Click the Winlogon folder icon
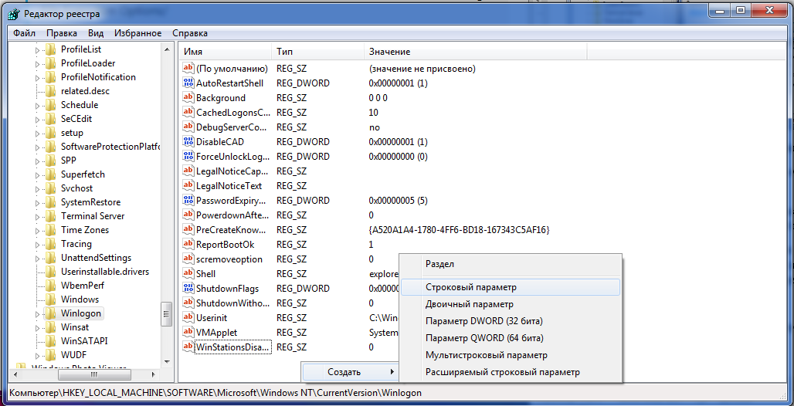 click(51, 314)
